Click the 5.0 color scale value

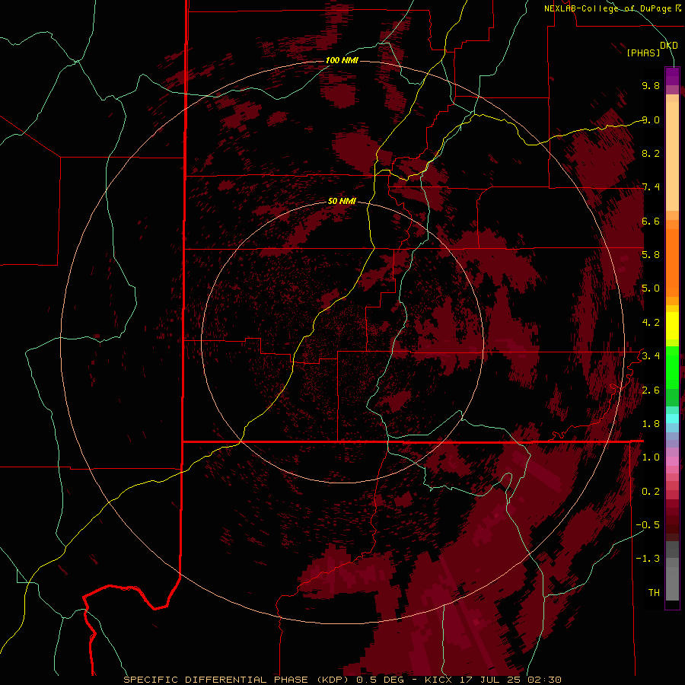(x=651, y=288)
